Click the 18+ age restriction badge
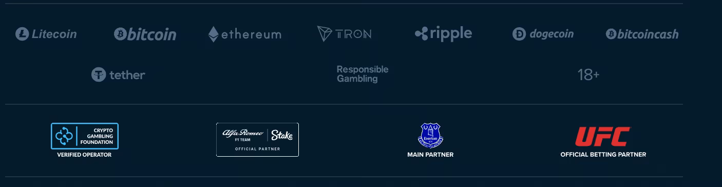Image resolution: width=722 pixels, height=187 pixels. (x=588, y=75)
